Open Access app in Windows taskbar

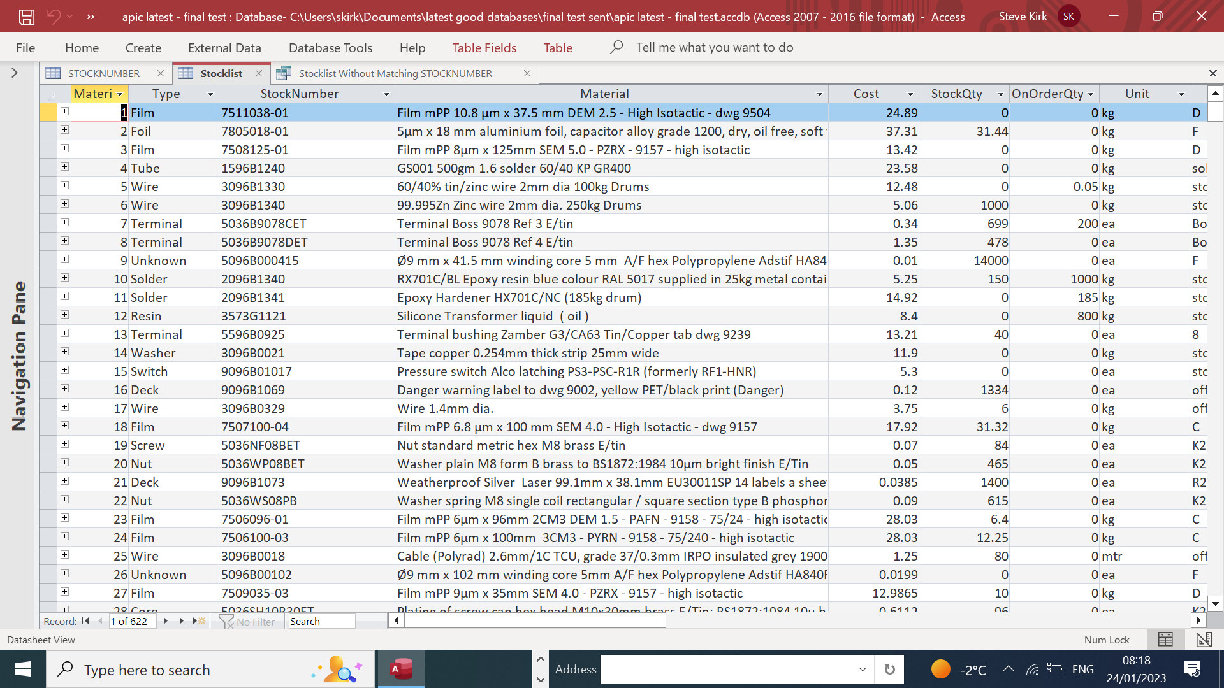[401, 670]
